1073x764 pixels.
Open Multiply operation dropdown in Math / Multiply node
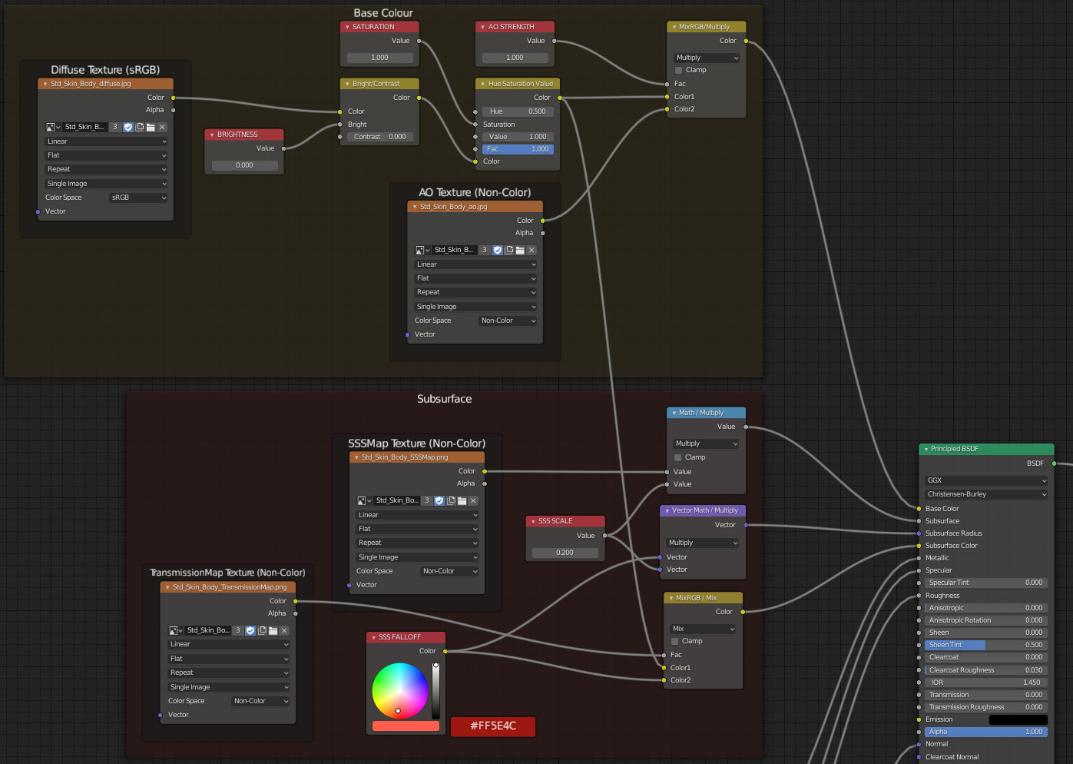706,443
